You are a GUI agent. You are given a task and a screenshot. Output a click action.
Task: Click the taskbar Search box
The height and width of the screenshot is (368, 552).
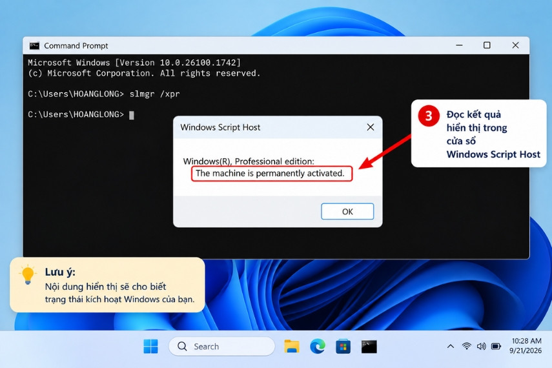[x=222, y=347]
